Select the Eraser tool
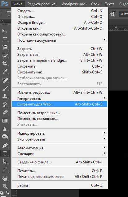The width and height of the screenshot is (128, 197). 5,112
